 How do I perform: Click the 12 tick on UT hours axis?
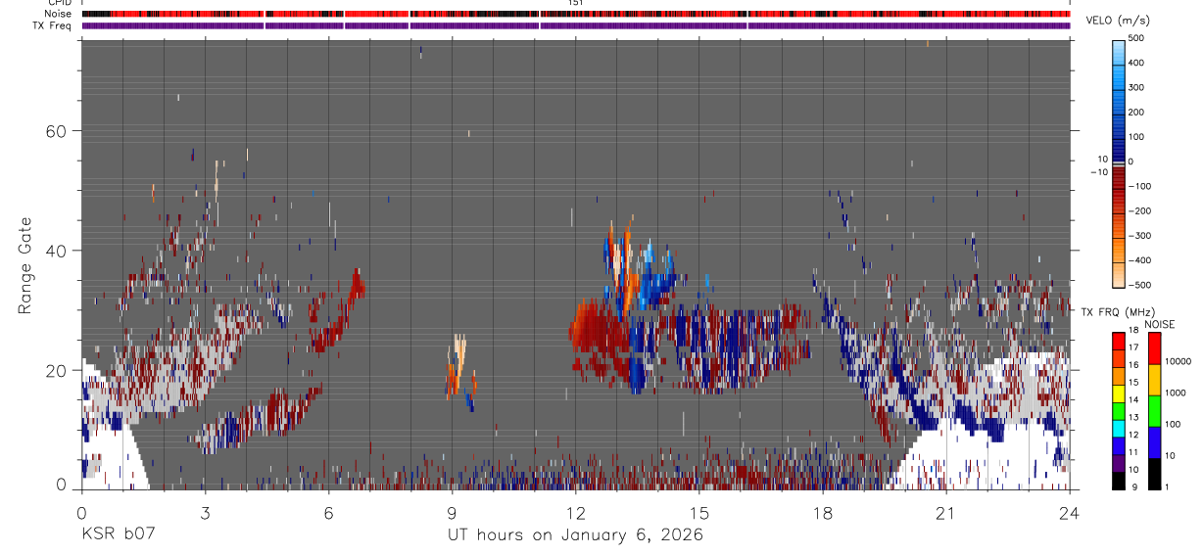click(575, 512)
